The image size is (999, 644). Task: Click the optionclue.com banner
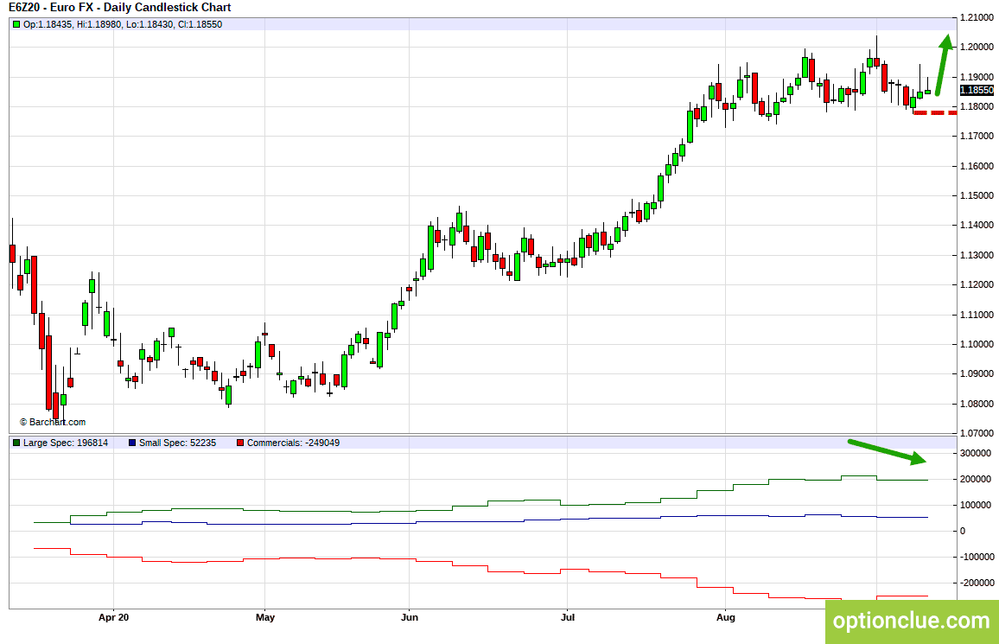point(912,622)
